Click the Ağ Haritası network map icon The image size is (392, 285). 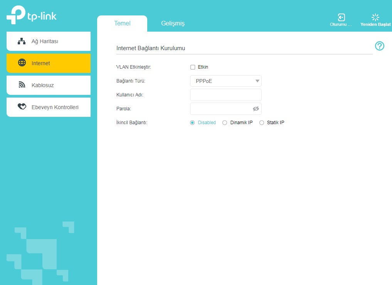(22, 41)
